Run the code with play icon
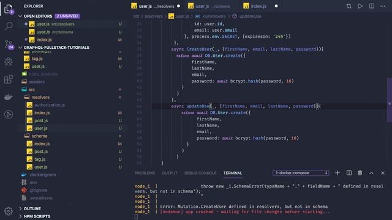Image resolution: width=392 pixels, height=220 pixels. tap(360, 6)
